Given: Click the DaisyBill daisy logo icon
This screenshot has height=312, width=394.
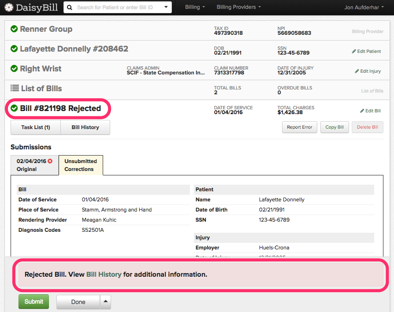Looking at the screenshot, I should (9, 7).
